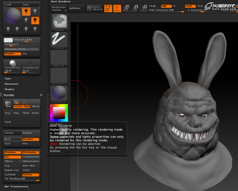Expand the light Type section

click(8, 79)
